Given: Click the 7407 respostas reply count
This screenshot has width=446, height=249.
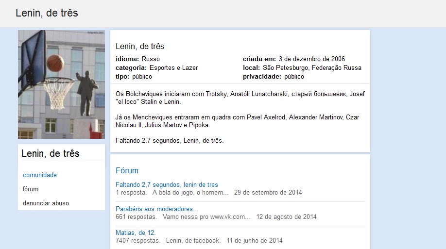Looking at the screenshot, I should 138,241.
